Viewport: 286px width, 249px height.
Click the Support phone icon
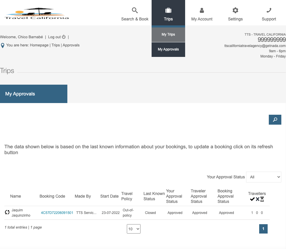tap(269, 11)
